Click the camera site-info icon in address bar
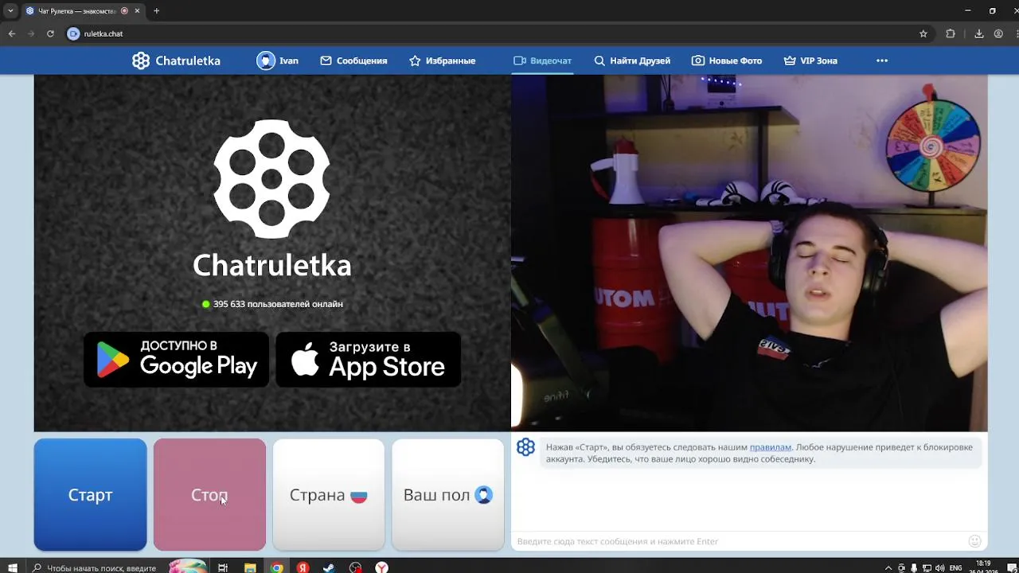This screenshot has width=1019, height=573. click(x=73, y=33)
